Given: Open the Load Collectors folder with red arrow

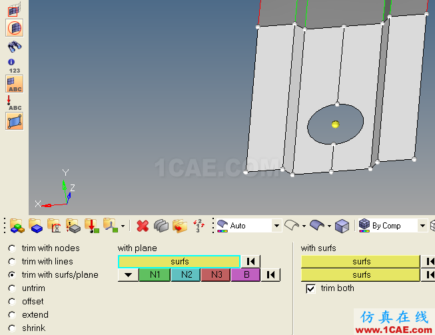Looking at the screenshot, I should pos(92,226).
